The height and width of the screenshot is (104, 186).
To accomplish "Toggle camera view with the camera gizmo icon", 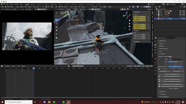I will (x=130, y=26).
